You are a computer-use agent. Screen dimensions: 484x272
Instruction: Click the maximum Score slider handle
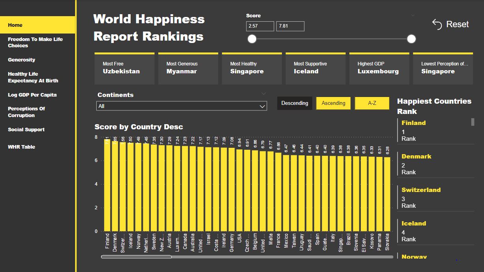click(x=411, y=39)
